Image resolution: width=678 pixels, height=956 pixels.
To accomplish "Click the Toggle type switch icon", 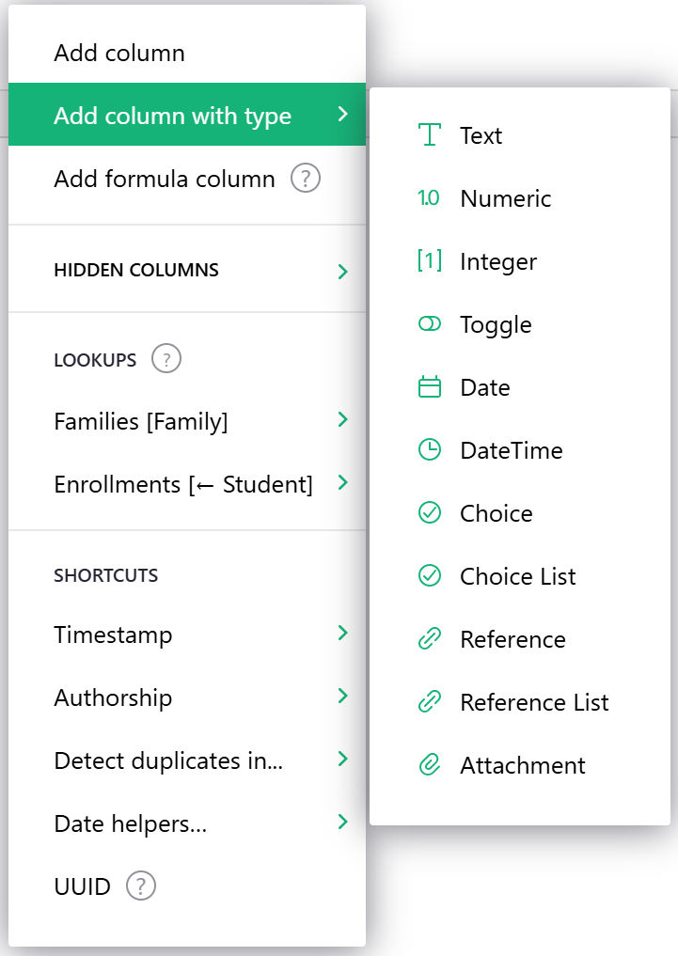I will (429, 324).
